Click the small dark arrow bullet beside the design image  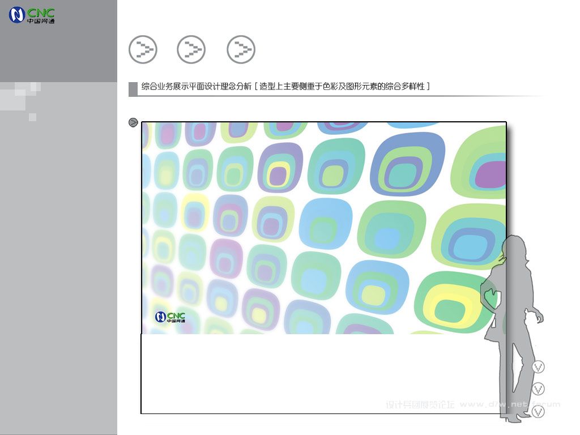click(x=133, y=122)
